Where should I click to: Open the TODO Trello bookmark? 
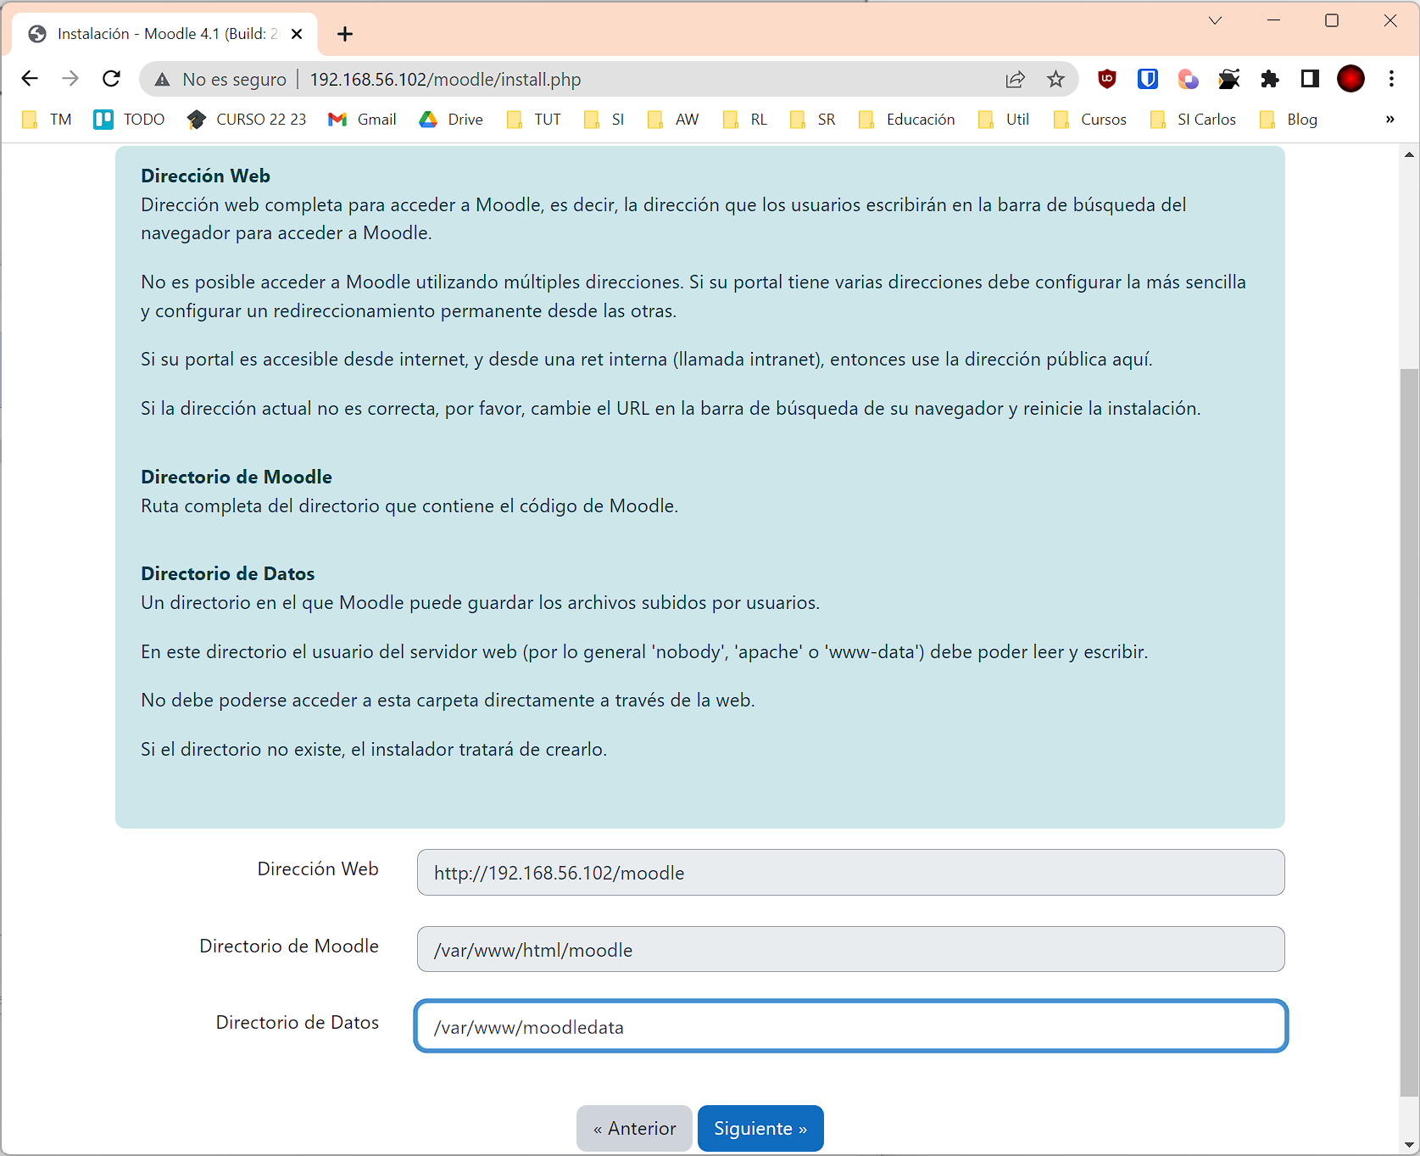point(130,120)
